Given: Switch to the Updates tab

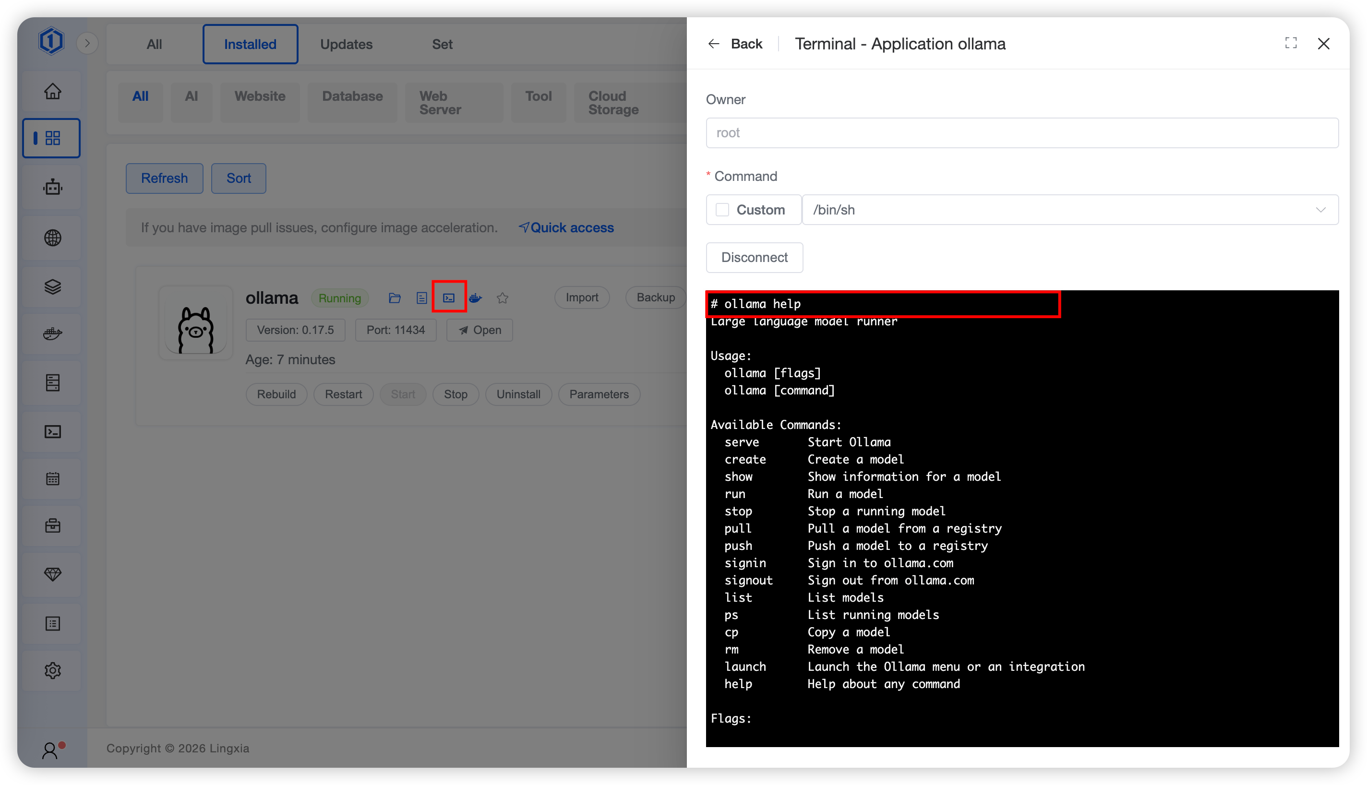Looking at the screenshot, I should (346, 44).
